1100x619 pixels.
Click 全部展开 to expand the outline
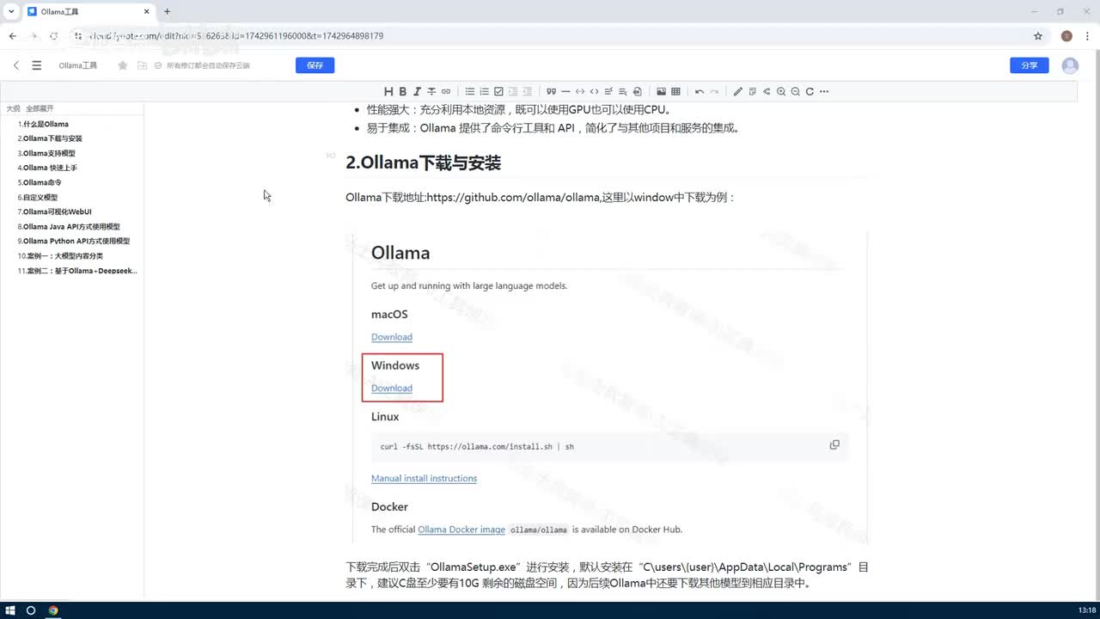(x=40, y=108)
